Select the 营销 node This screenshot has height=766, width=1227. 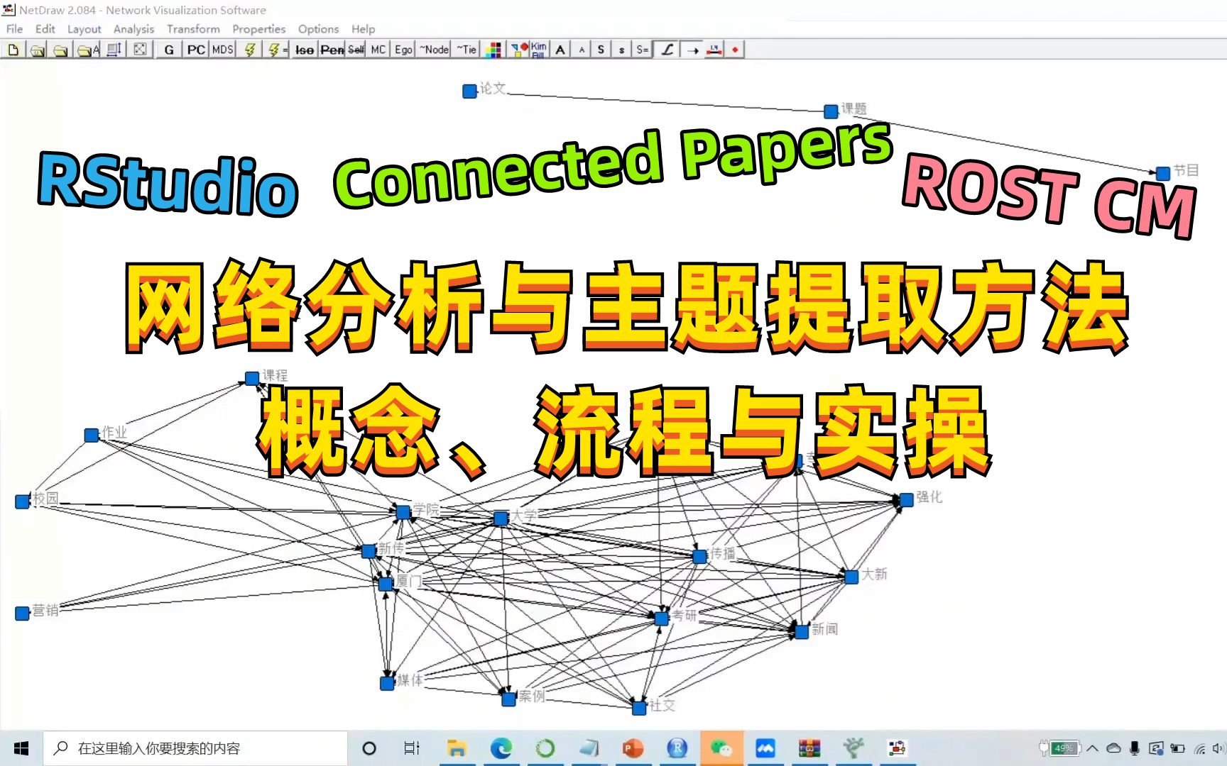coord(23,613)
